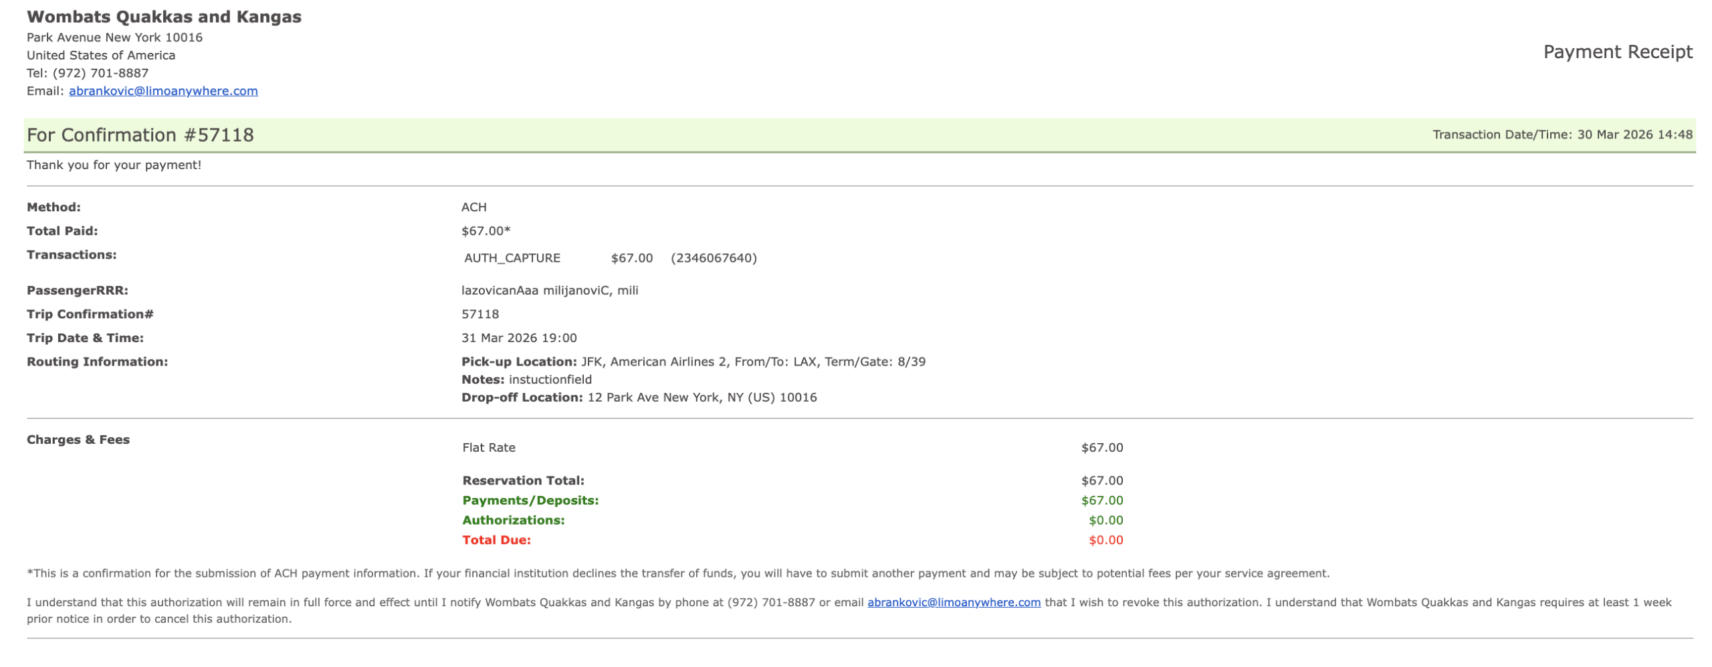Select the For Confirmation #57118 heading
Viewport: 1712px width, 667px height.
(140, 135)
